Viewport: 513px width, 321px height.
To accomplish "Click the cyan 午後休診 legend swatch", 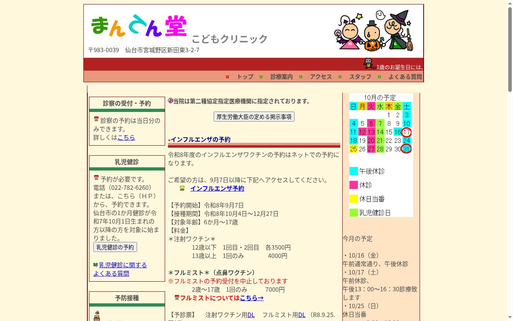I will point(353,171).
